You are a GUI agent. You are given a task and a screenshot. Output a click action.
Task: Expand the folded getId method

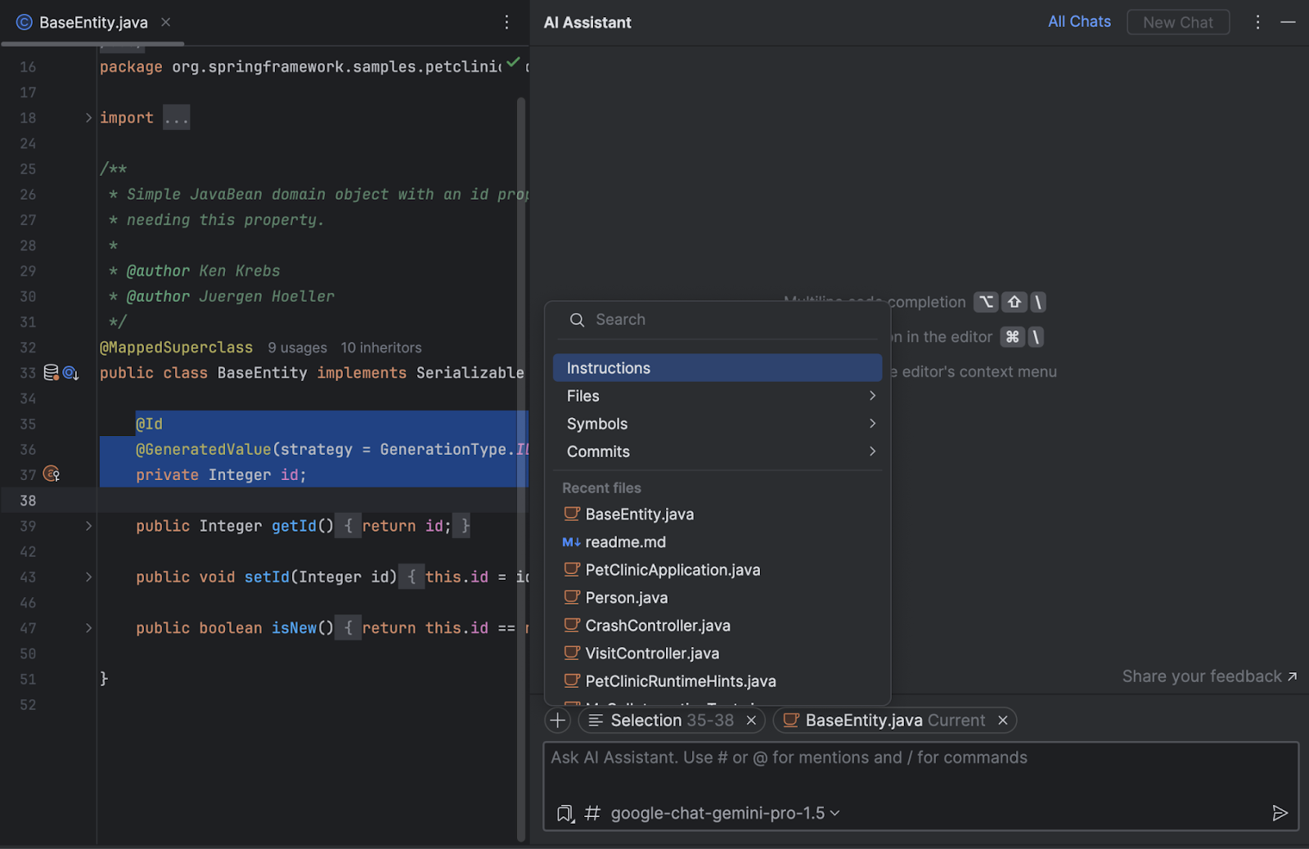[x=88, y=526]
